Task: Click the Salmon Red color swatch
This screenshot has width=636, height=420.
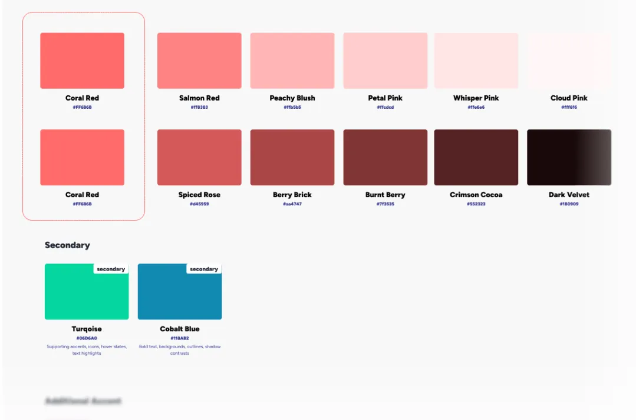Action: (x=199, y=60)
